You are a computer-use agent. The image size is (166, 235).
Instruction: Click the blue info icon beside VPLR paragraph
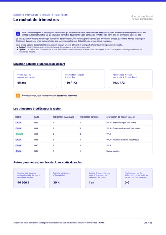point(18,34)
